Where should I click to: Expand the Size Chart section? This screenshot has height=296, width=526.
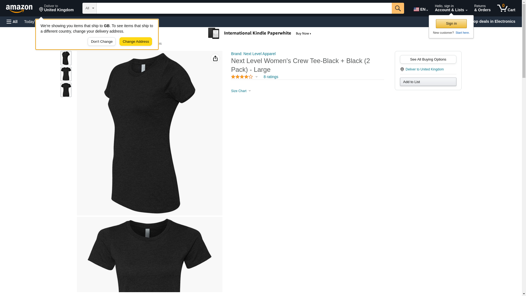241,91
